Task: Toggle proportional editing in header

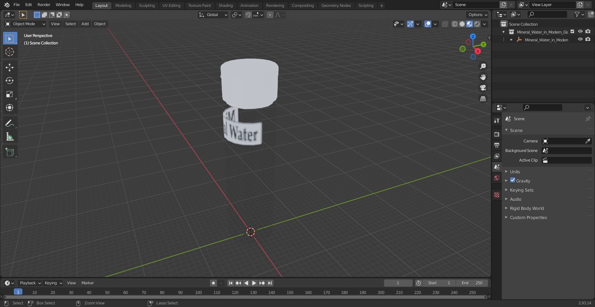Action: [x=270, y=15]
